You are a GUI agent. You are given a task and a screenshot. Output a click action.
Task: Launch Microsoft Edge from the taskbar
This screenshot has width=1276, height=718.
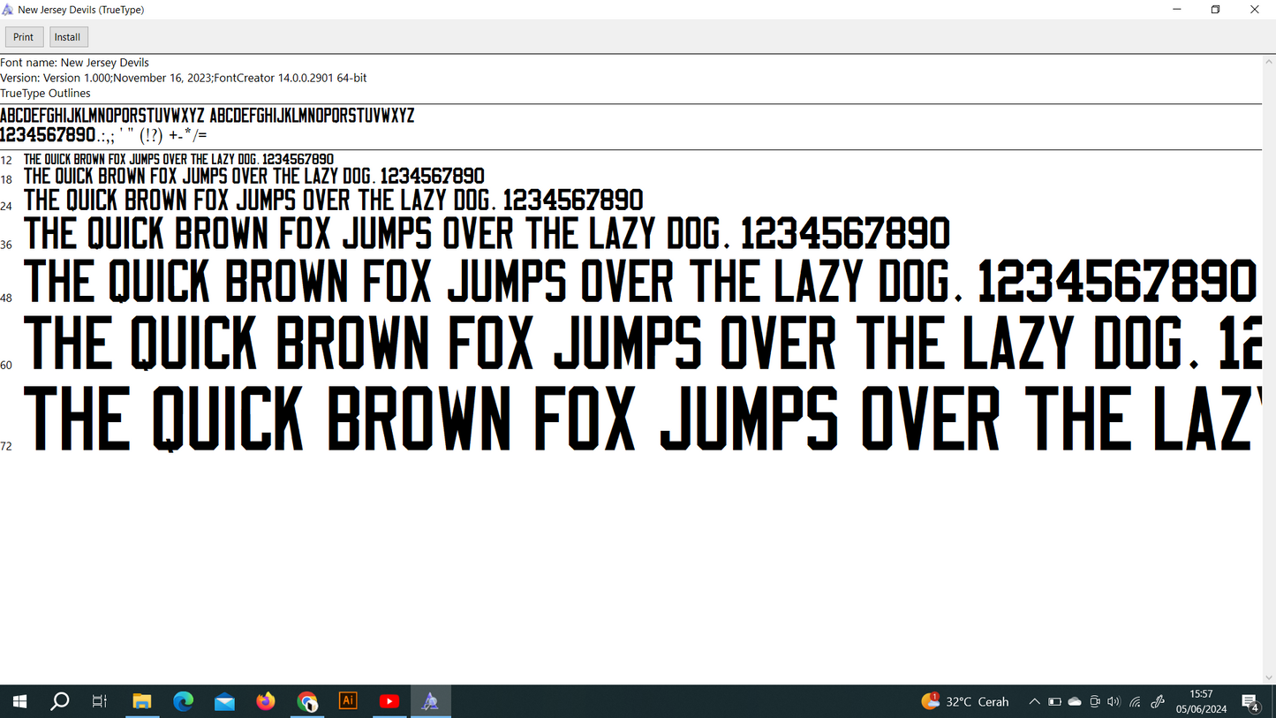[183, 701]
